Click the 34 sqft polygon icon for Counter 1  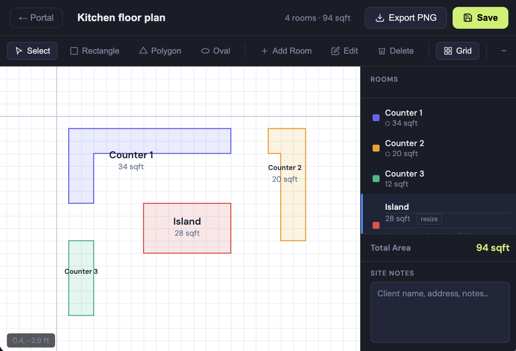coord(388,124)
